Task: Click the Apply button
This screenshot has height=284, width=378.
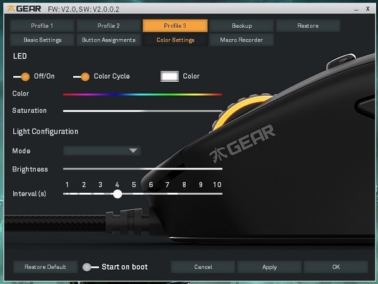Action: 269,267
